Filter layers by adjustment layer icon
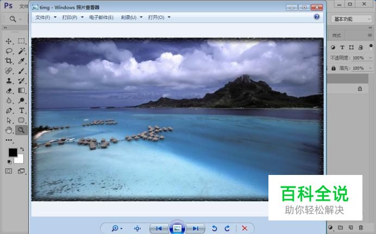This screenshot has width=376, height=234. point(333,47)
